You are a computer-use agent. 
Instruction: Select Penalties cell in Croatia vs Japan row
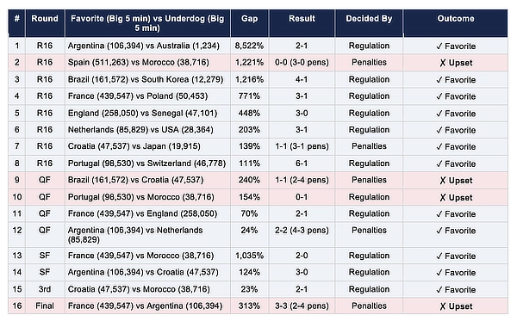(x=369, y=146)
